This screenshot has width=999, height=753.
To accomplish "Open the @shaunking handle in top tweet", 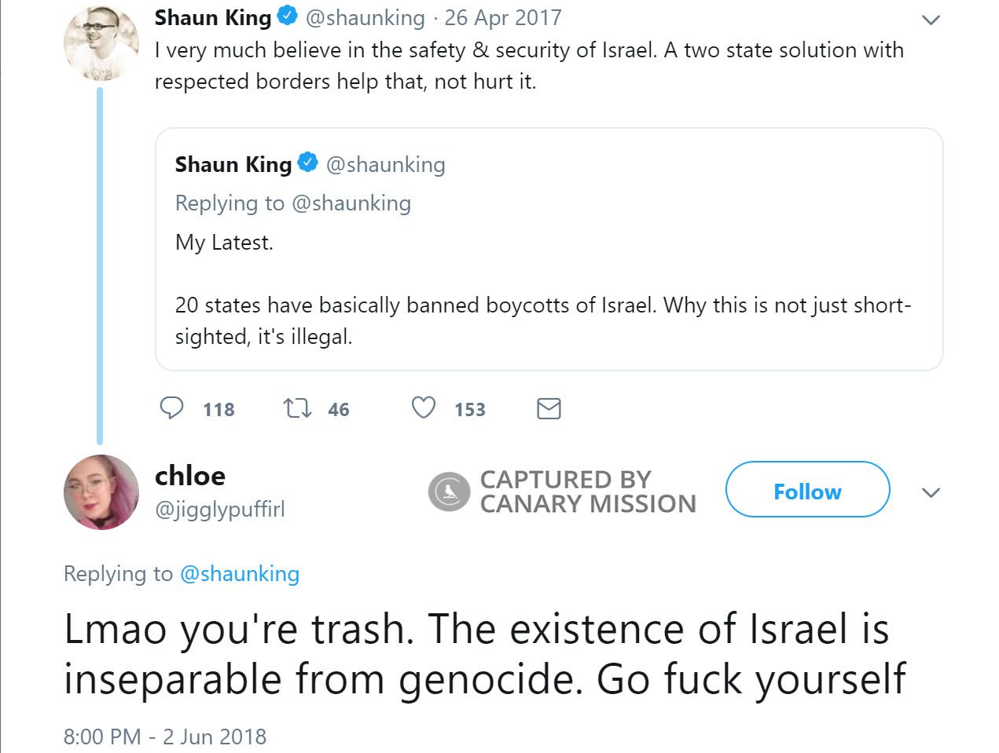I will (x=365, y=17).
